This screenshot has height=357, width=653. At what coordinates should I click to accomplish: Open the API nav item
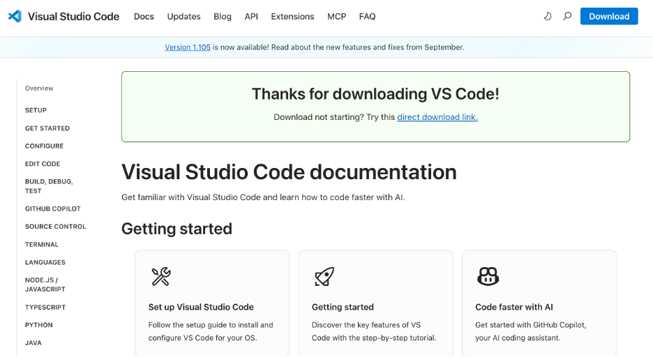(251, 16)
